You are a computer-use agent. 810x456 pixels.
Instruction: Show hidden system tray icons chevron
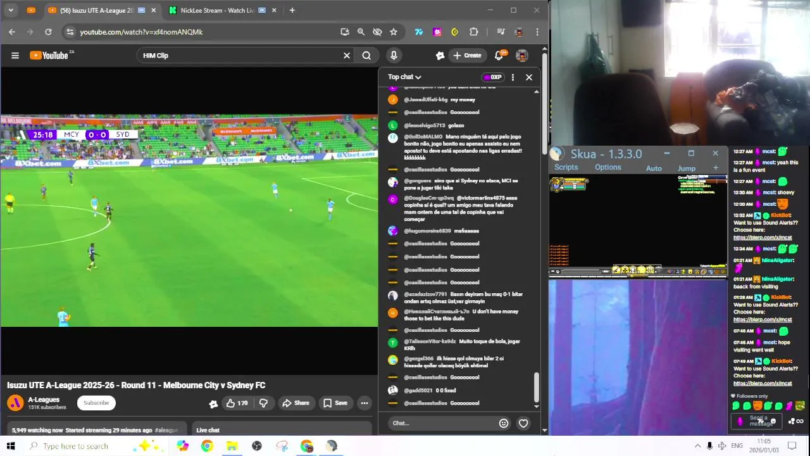pos(697,446)
